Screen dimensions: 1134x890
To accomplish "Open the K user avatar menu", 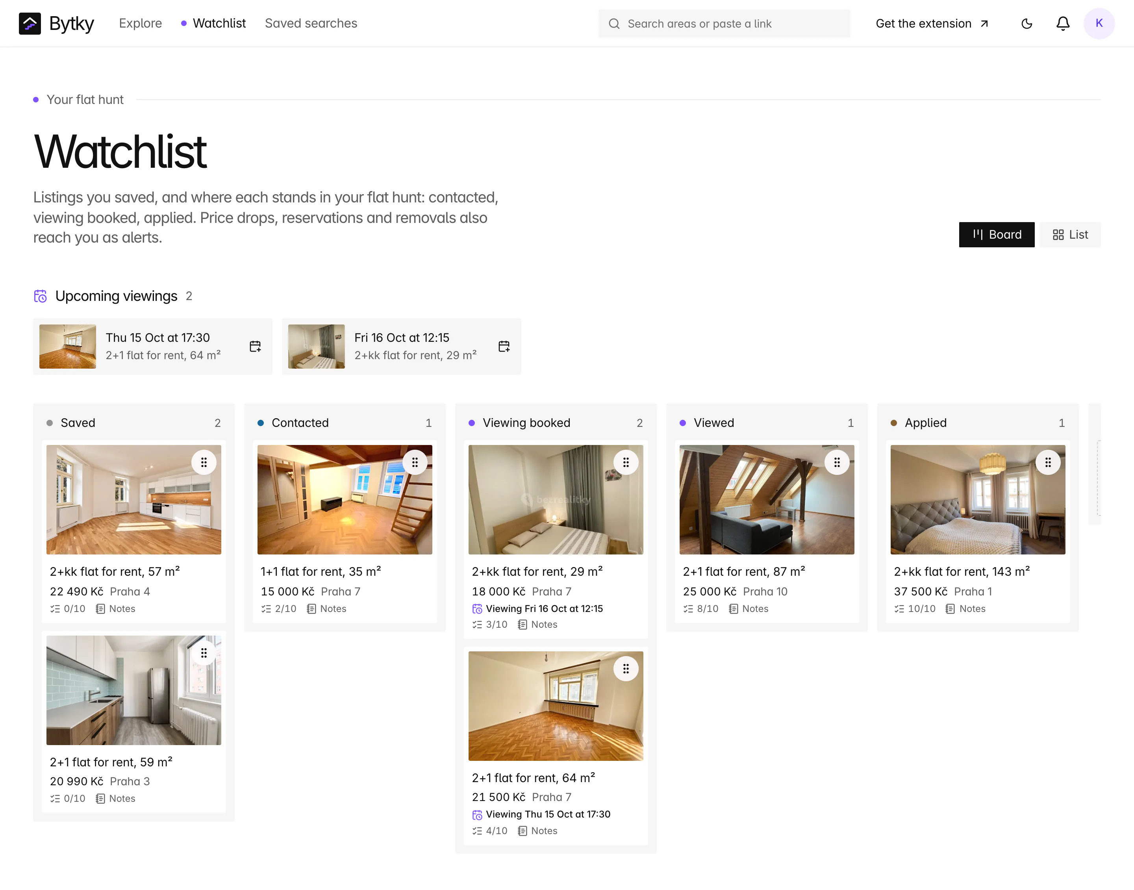I will pyautogui.click(x=1099, y=24).
